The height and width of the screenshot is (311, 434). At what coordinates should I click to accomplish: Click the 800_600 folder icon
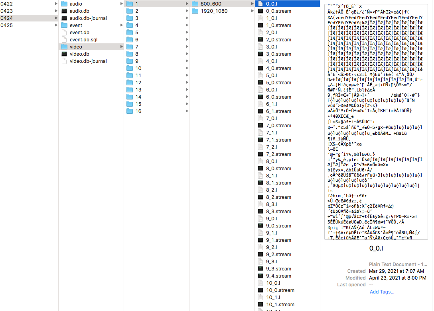(x=195, y=4)
